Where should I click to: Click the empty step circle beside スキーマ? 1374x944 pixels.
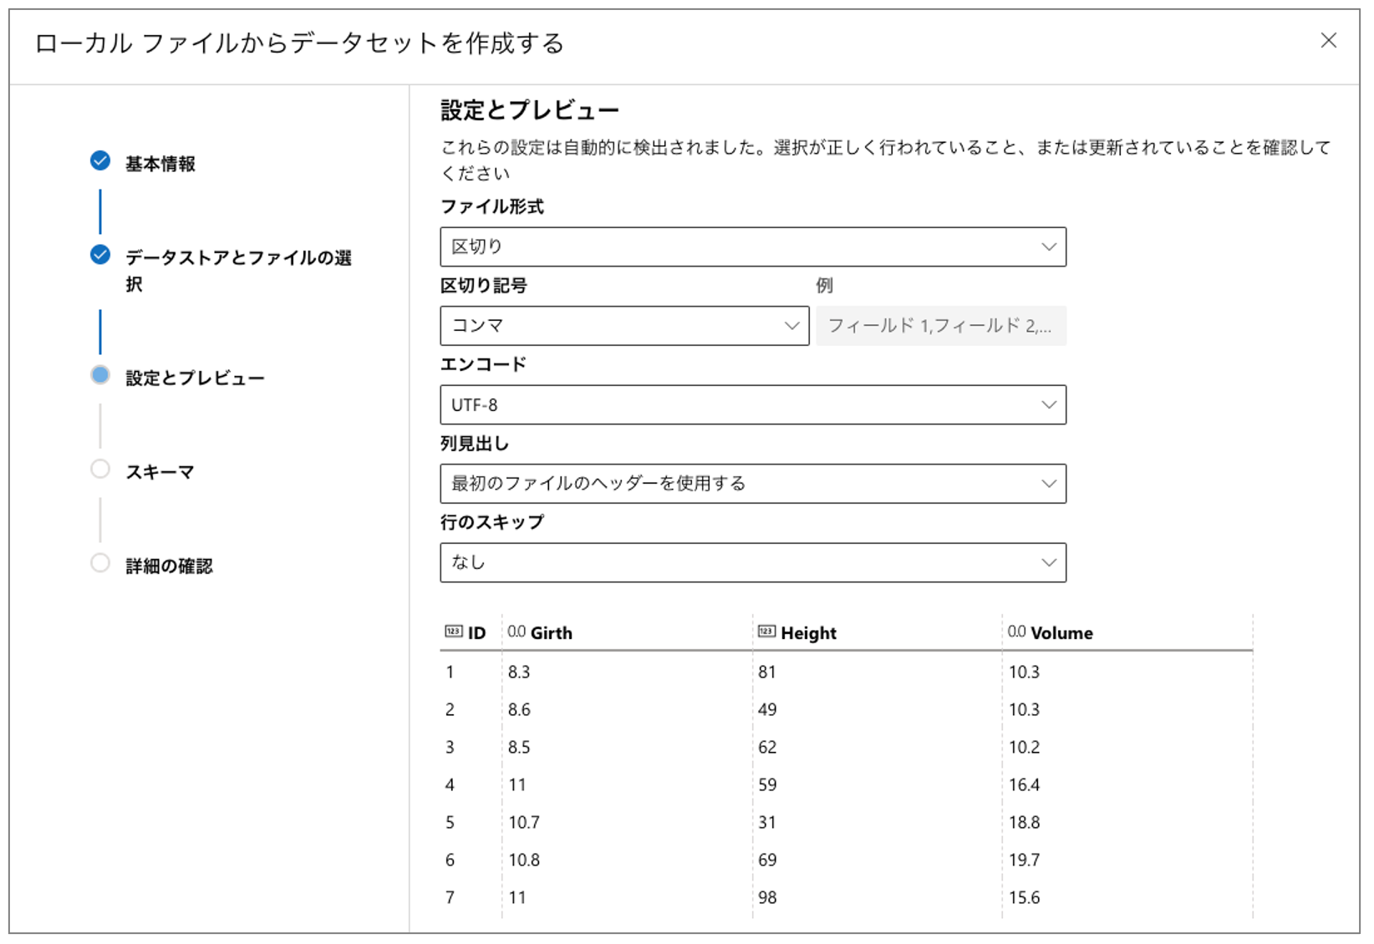(x=100, y=469)
